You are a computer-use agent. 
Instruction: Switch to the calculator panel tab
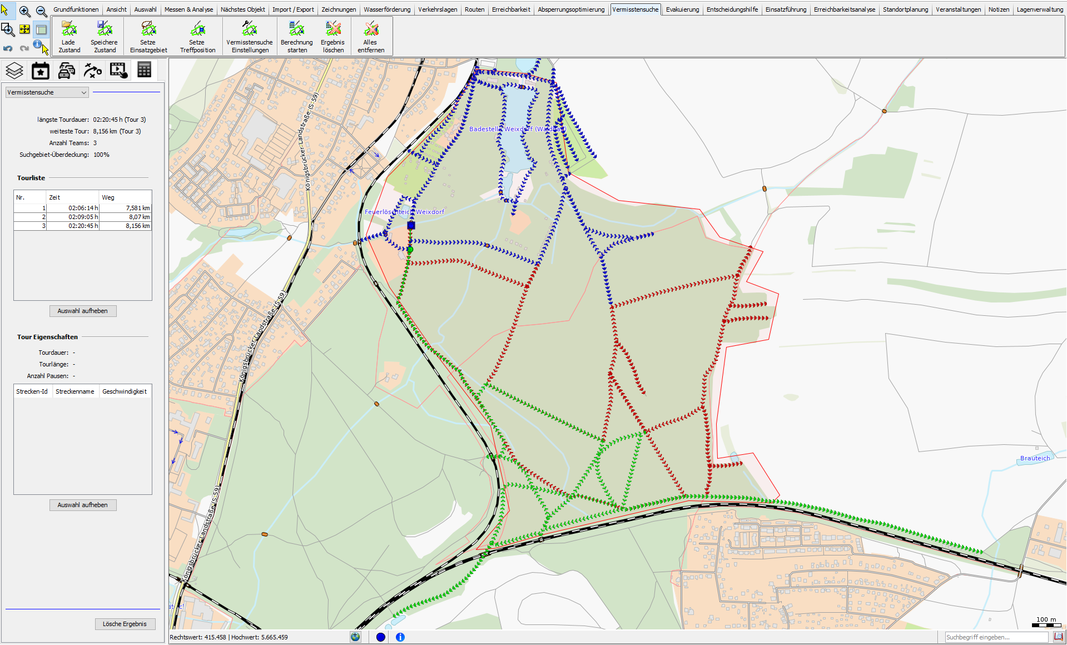[x=144, y=71]
